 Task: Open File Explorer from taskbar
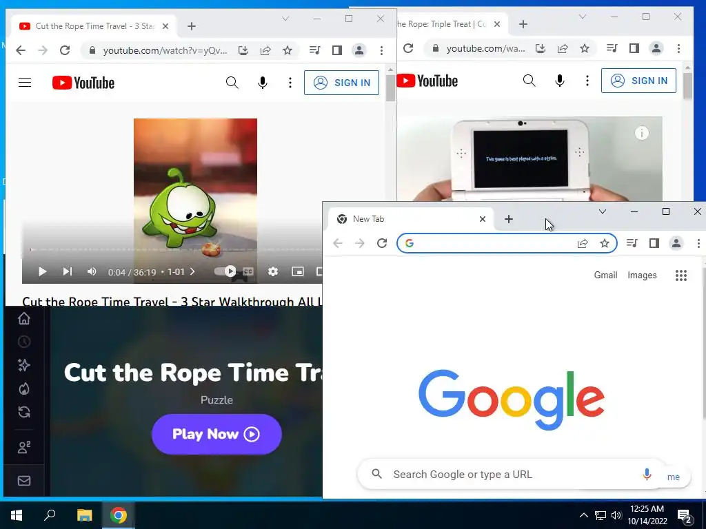point(84,515)
